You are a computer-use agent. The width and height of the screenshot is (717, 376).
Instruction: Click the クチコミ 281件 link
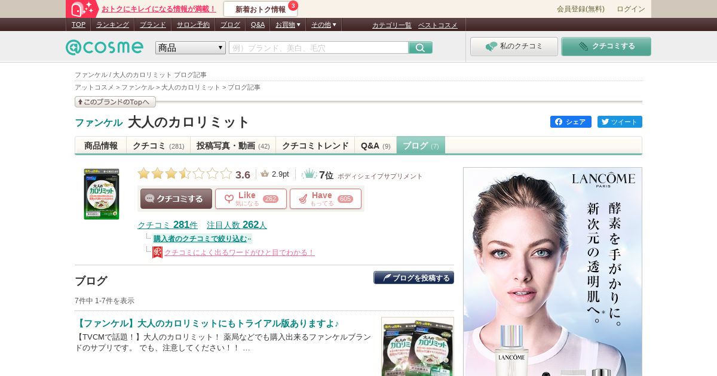(167, 225)
